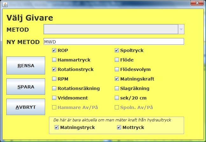Cancel with the AVBRYT button
This screenshot has height=142, width=206.
(x=26, y=107)
